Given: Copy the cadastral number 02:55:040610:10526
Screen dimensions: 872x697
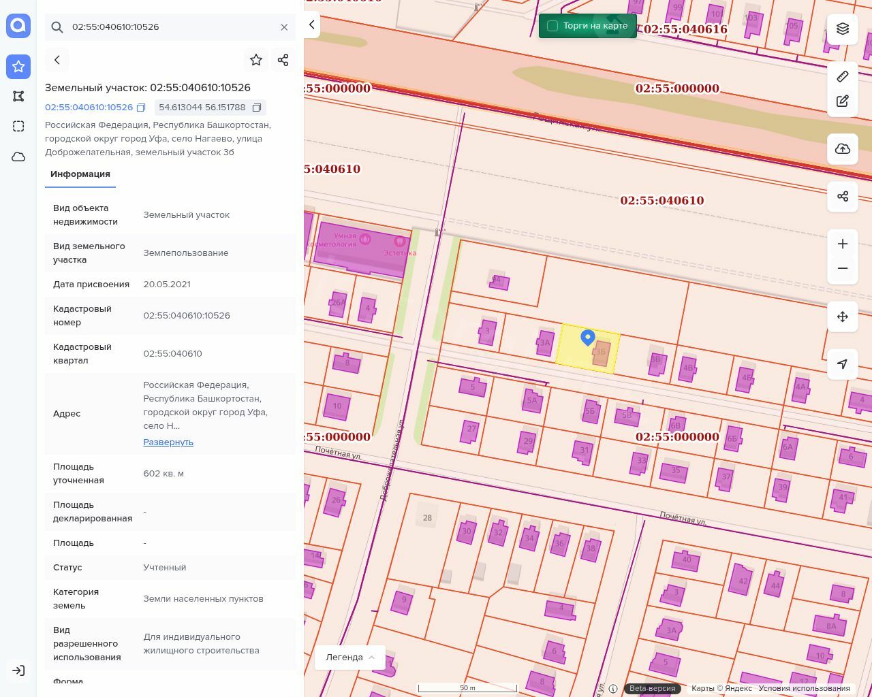Looking at the screenshot, I should point(141,108).
